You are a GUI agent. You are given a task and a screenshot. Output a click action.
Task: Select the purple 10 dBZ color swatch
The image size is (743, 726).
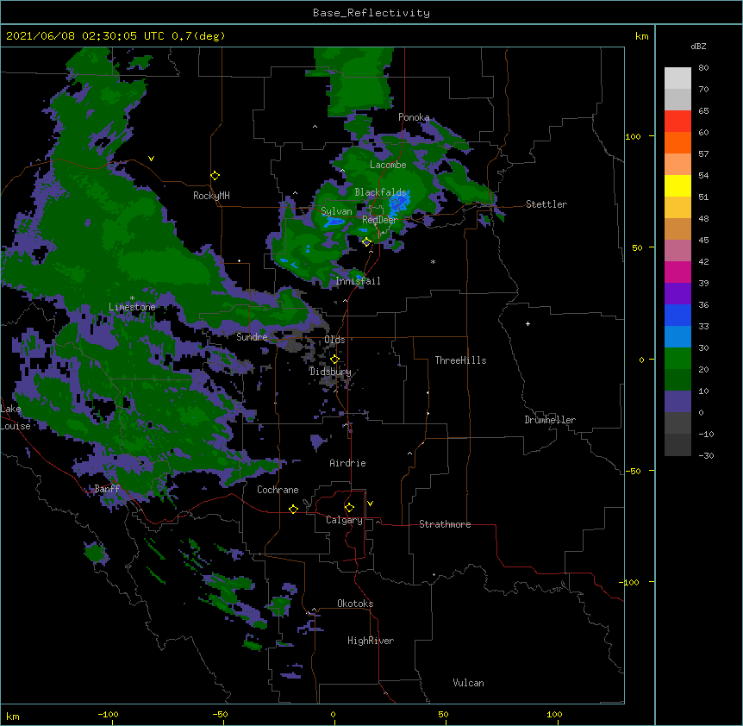point(677,402)
